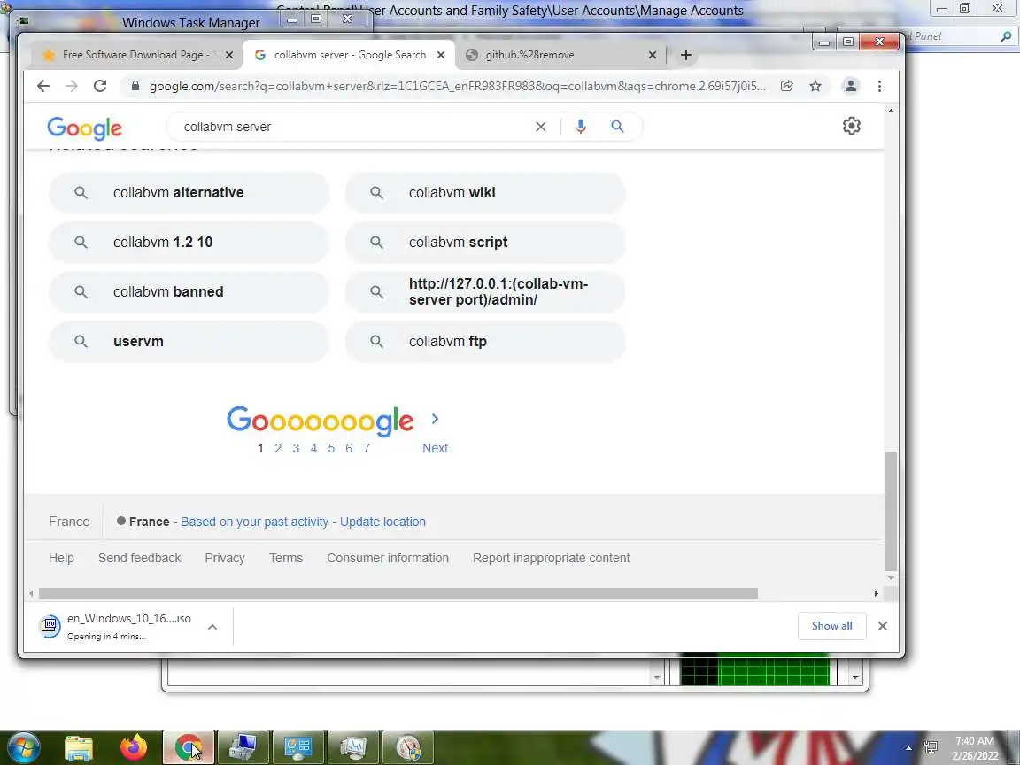Start voice search with the microphone icon
1020x765 pixels.
point(581,127)
